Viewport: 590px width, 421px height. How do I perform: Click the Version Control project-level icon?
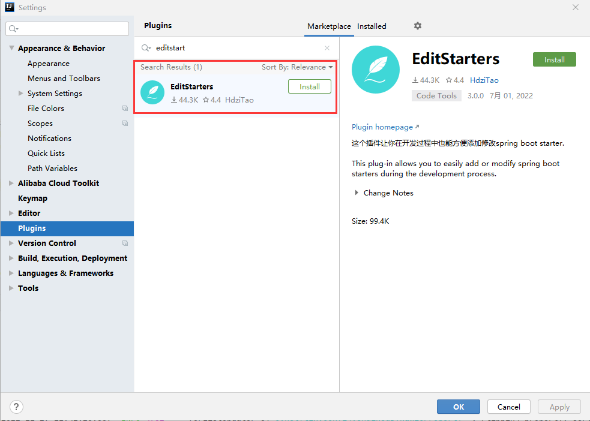pos(125,243)
